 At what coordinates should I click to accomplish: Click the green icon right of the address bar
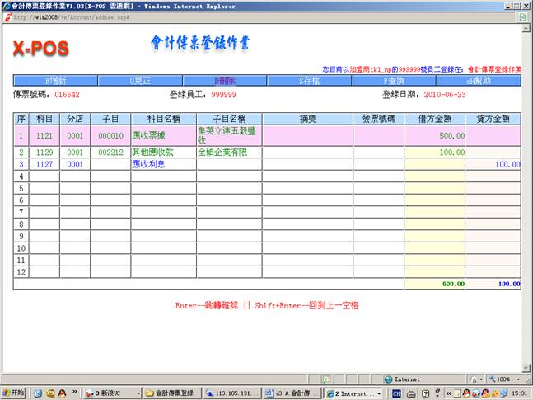[x=522, y=16]
